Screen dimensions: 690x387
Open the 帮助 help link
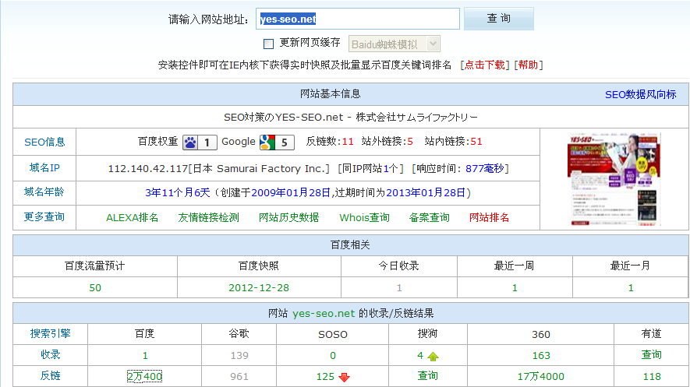tap(528, 65)
